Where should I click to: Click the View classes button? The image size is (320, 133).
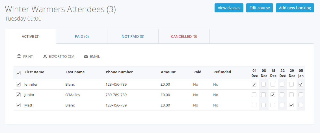click(x=229, y=8)
